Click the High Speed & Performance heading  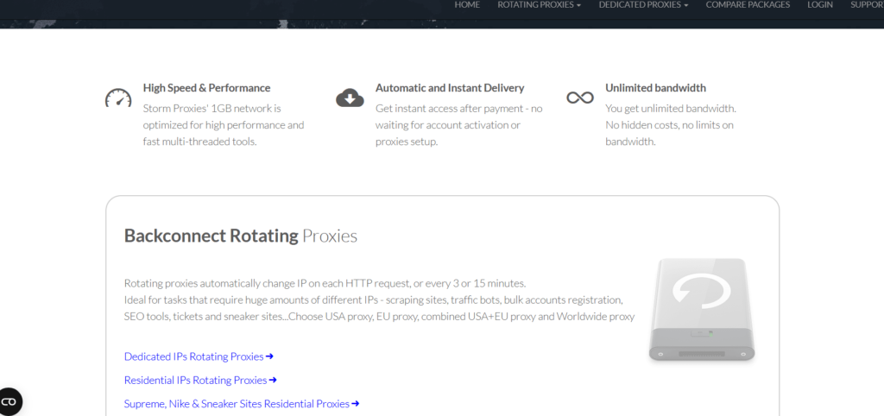point(206,88)
